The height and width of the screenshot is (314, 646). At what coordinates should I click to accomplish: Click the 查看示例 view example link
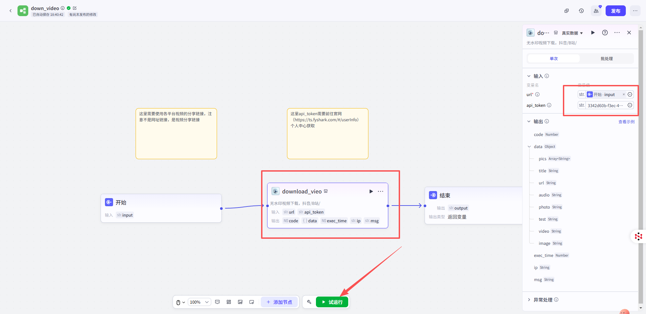coord(626,122)
